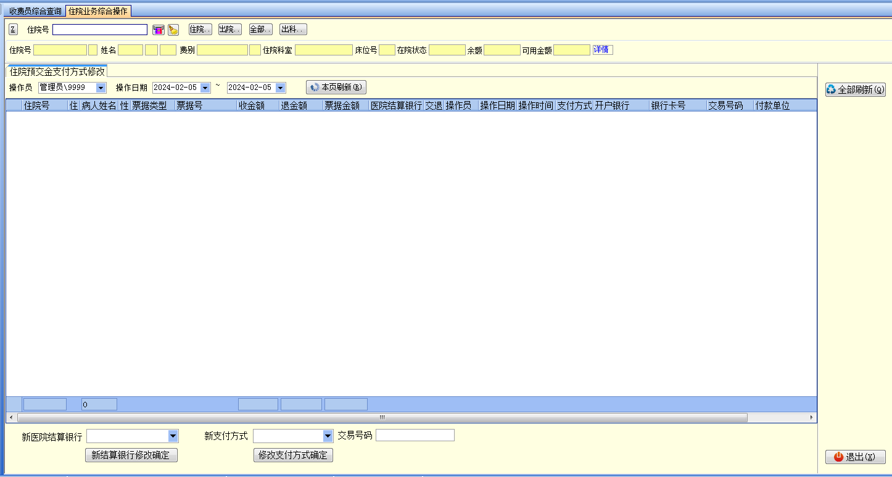Click the 修改支付方式确定 button
Screen dimensions: 892x477
(294, 455)
